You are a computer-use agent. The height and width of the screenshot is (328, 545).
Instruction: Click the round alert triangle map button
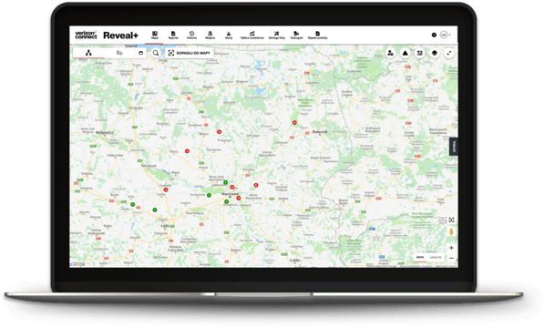405,53
